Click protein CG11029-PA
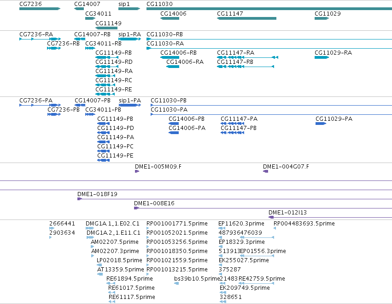 tap(321, 124)
